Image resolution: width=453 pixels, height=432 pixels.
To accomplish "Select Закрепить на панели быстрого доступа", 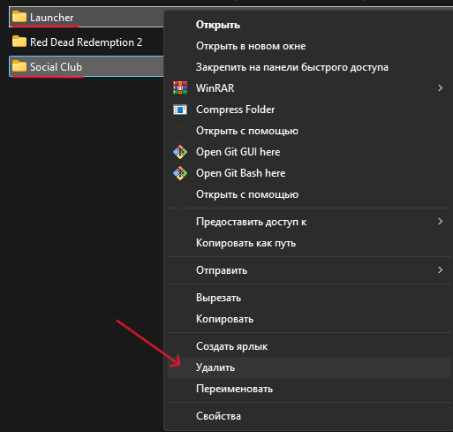I will click(309, 67).
